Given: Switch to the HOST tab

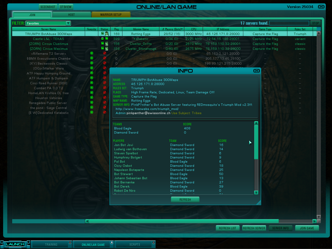Looking at the screenshot, I should pos(71,15).
